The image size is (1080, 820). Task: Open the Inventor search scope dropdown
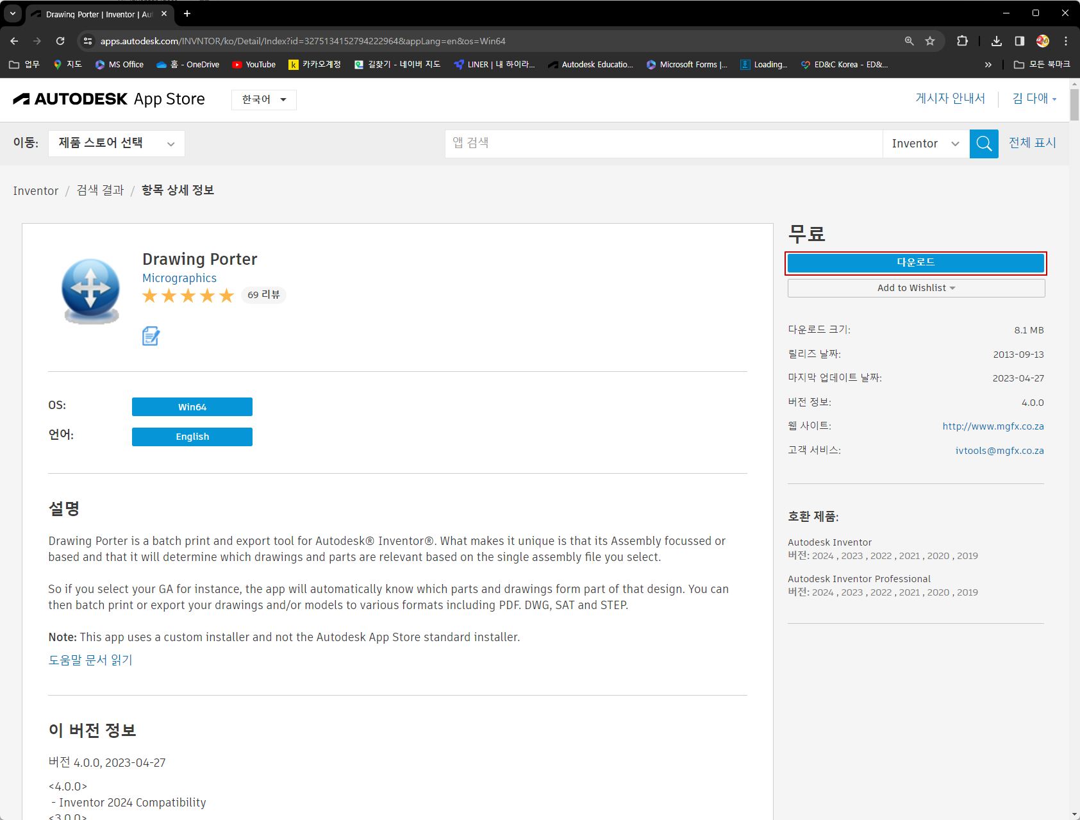point(925,144)
